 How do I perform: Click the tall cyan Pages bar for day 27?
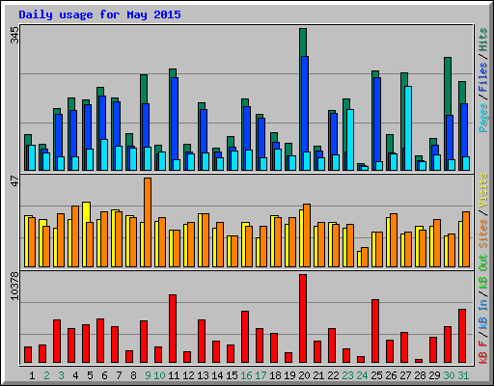click(408, 128)
